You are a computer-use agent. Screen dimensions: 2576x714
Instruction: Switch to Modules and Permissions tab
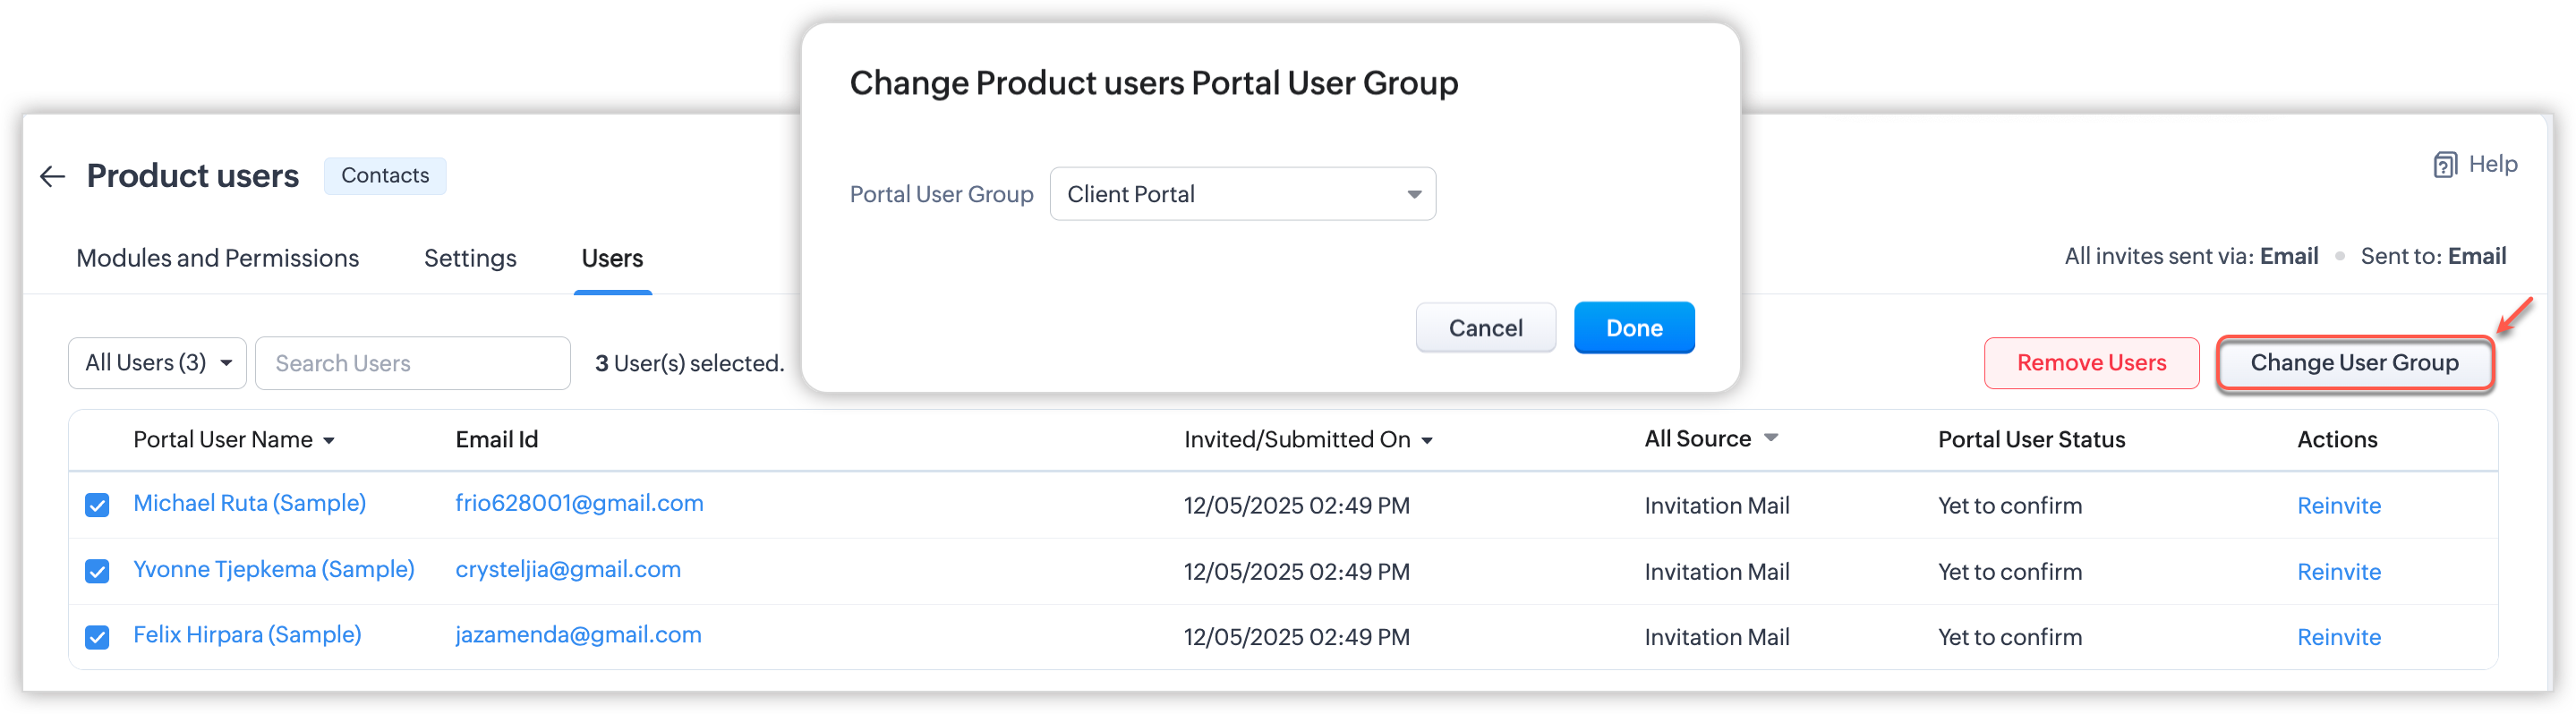(x=217, y=258)
